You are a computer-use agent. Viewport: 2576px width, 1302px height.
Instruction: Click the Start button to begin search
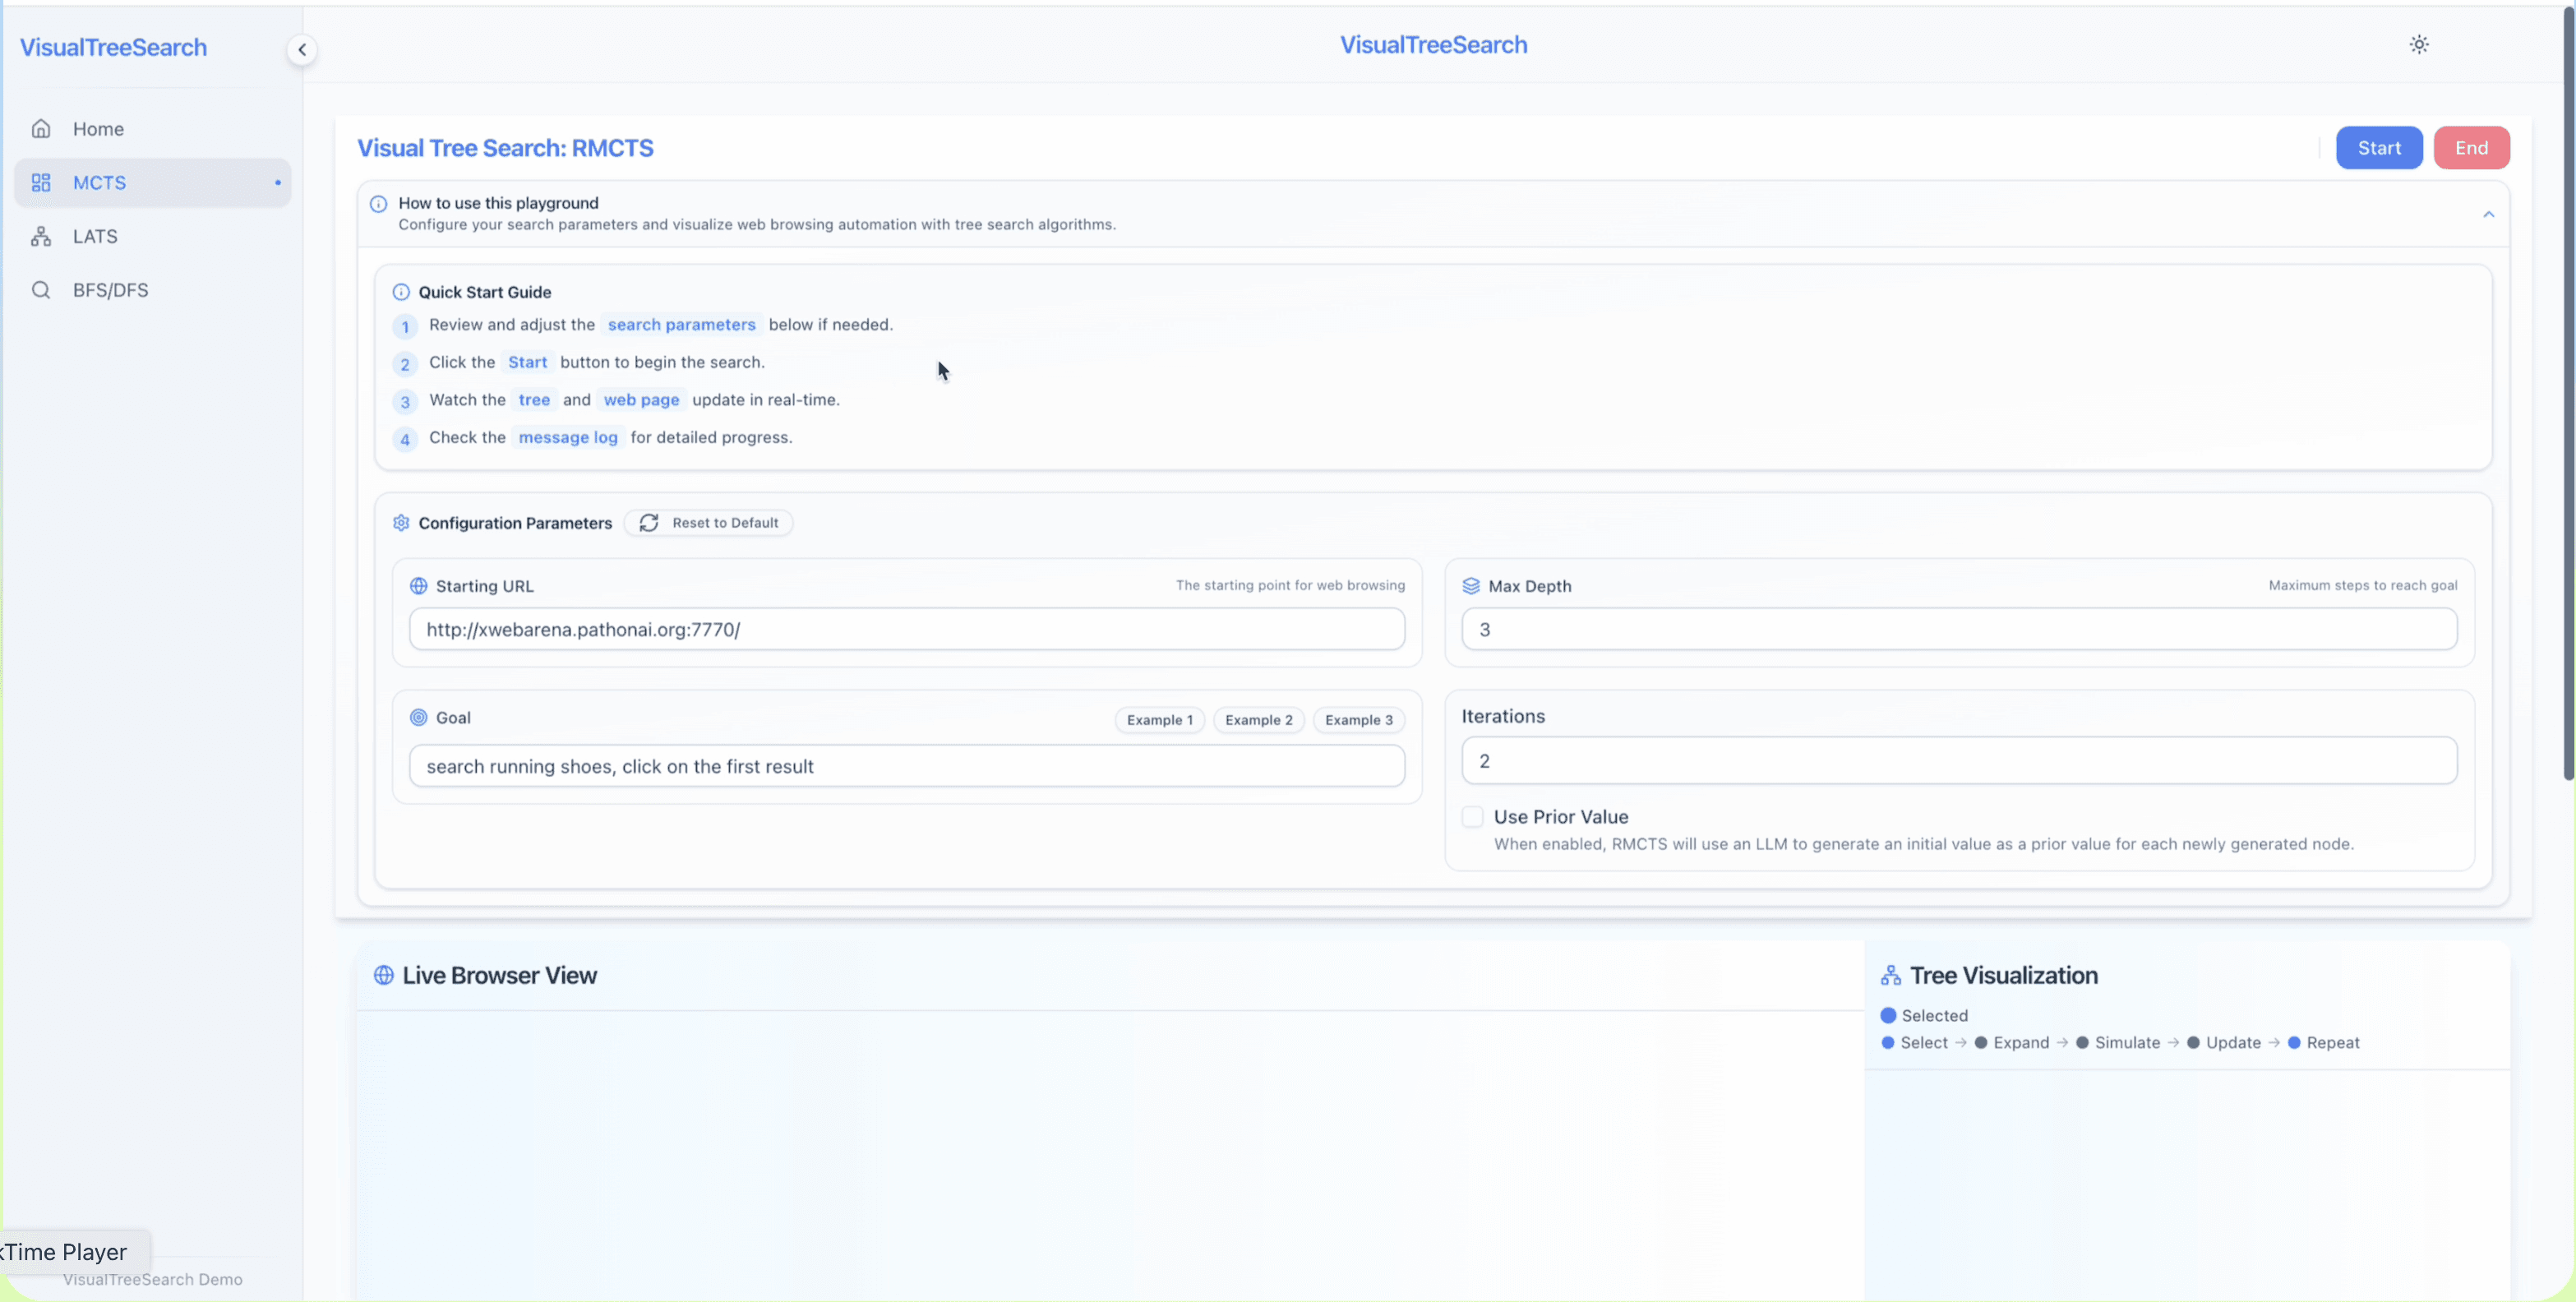[x=2379, y=147]
